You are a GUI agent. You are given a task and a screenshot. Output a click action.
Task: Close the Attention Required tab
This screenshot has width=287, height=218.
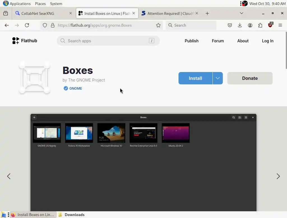(x=196, y=13)
